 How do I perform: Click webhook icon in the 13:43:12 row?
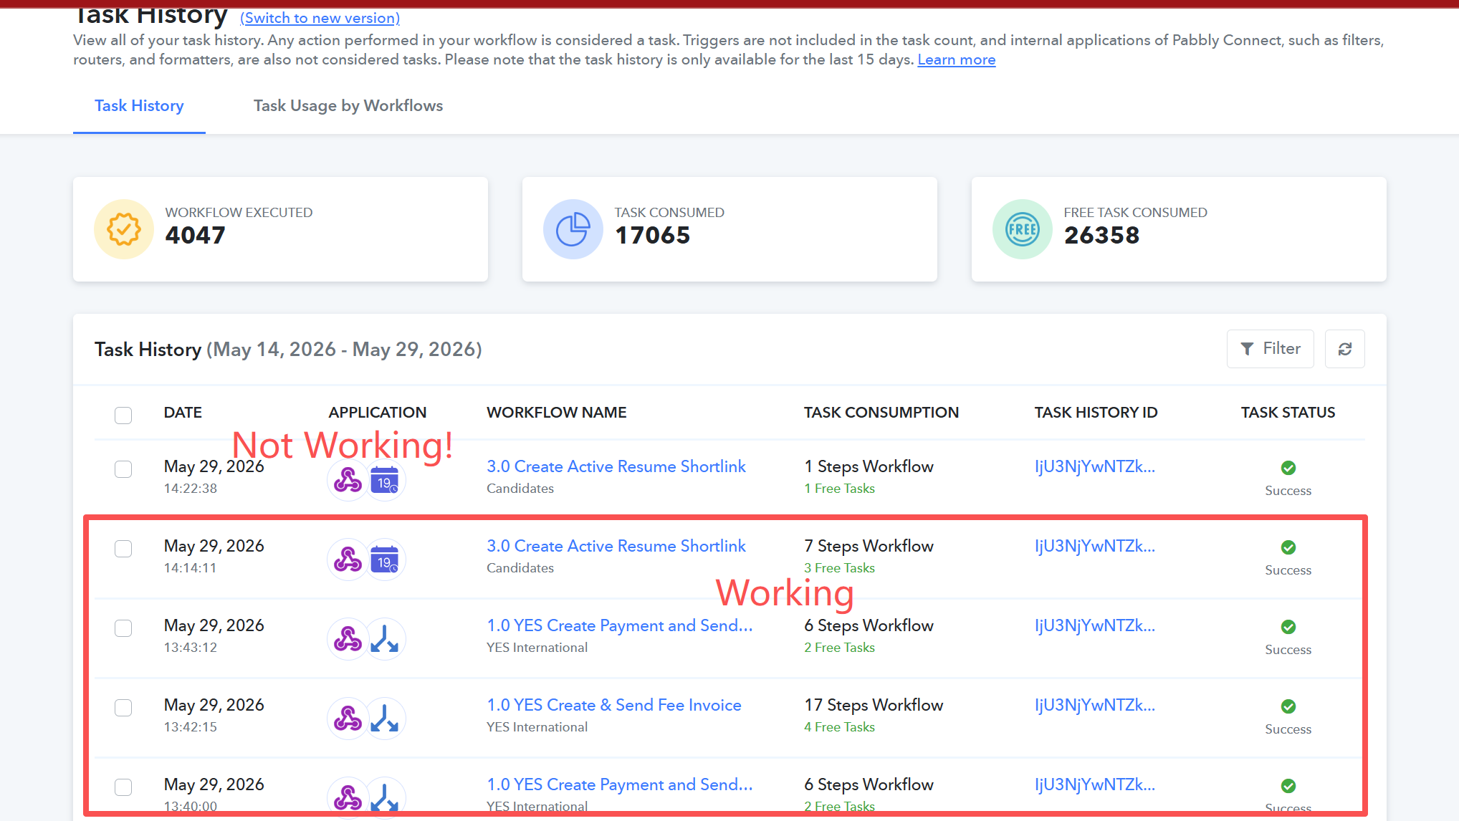(x=348, y=639)
